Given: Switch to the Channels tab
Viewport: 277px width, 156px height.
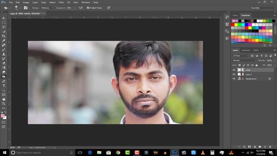Looking at the screenshot, I should pyautogui.click(x=246, y=50).
